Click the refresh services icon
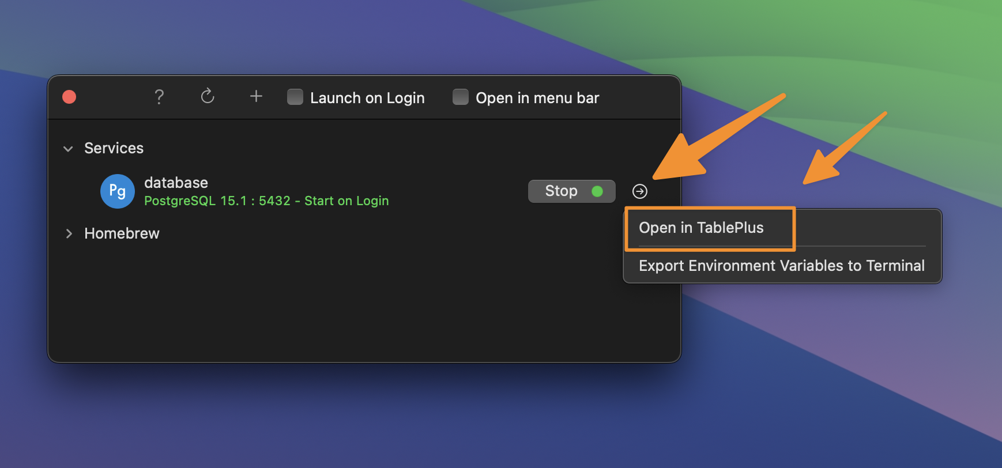 (x=208, y=96)
